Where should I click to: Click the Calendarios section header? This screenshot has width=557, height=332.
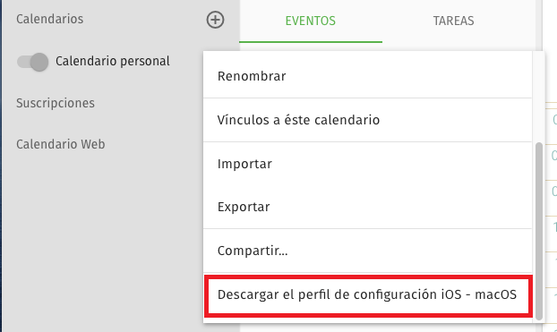pos(50,19)
